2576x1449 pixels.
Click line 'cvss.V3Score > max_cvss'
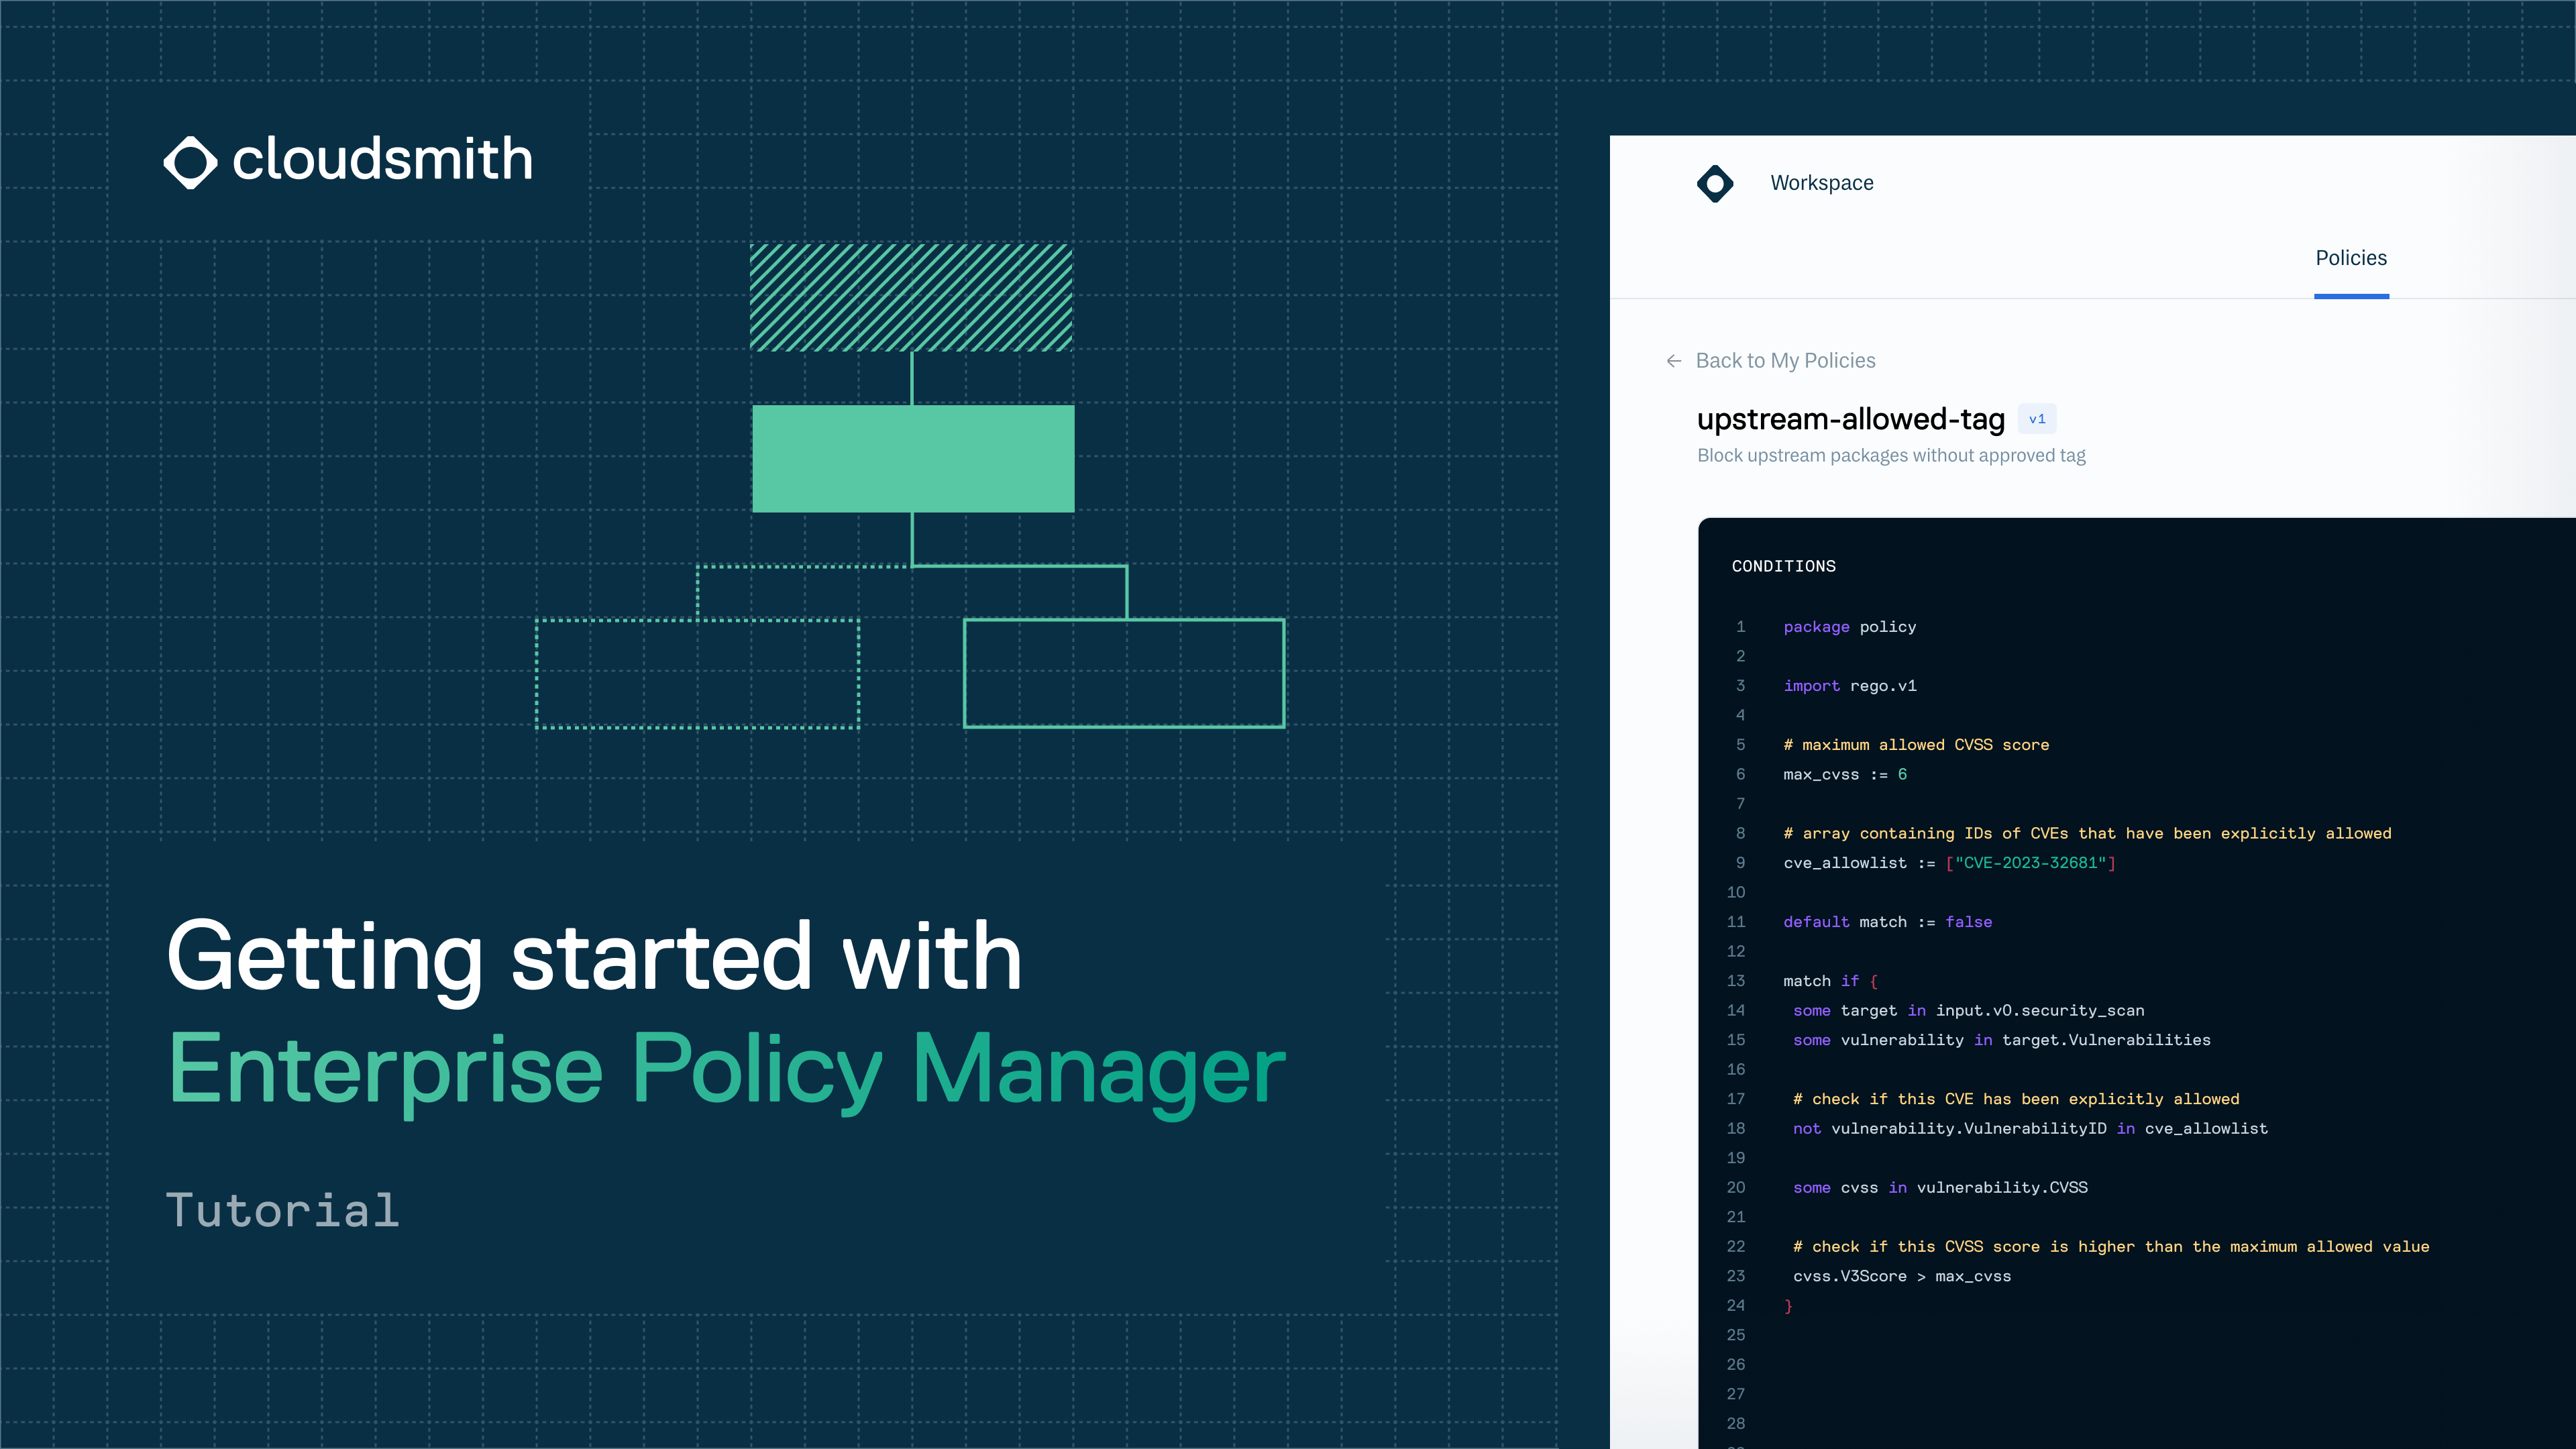[x=1902, y=1276]
